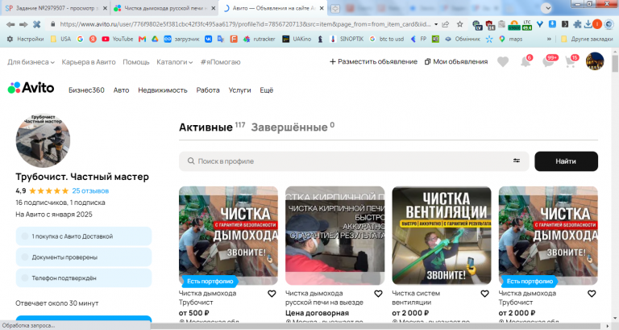619x330 pixels.
Task: Open the Работа category
Action: tap(208, 90)
